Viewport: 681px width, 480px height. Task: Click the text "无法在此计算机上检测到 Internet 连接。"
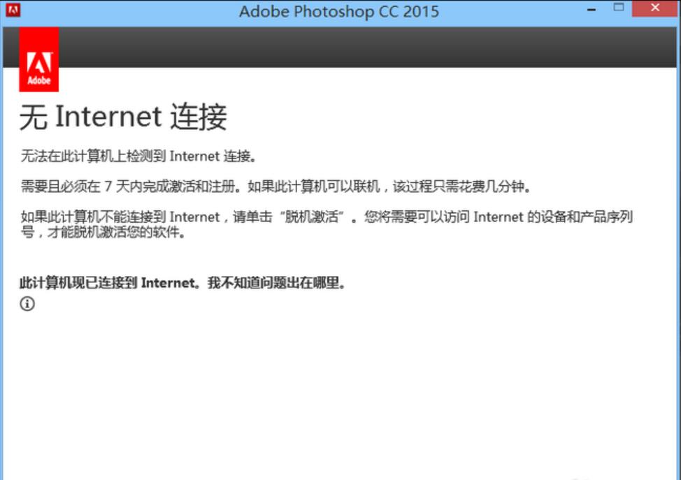[139, 157]
